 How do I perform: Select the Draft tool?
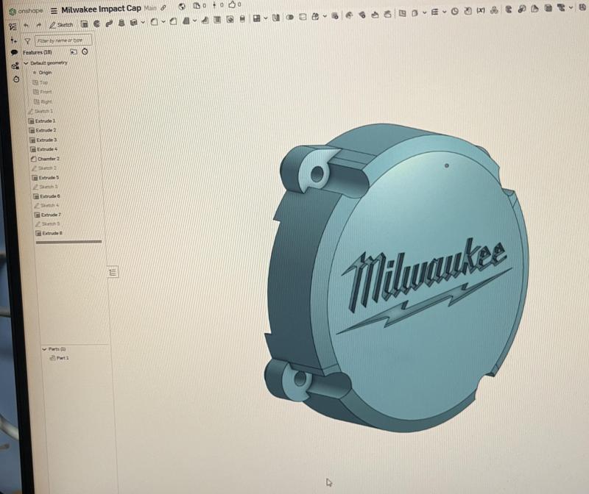186,21
